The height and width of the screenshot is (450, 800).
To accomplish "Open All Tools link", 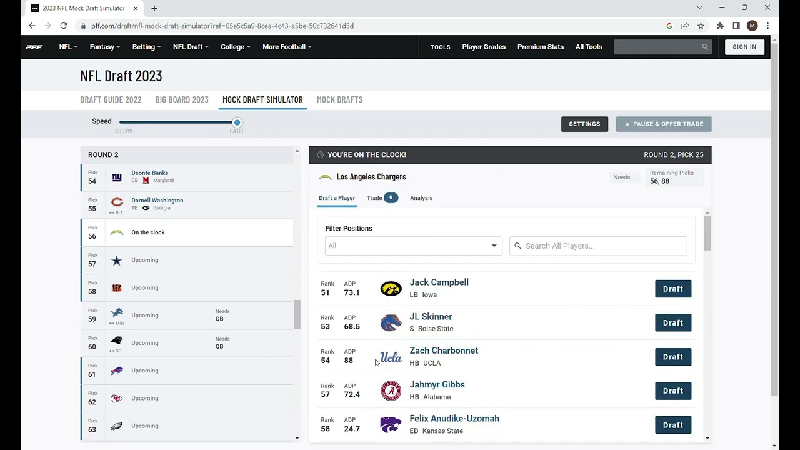I will pos(589,47).
